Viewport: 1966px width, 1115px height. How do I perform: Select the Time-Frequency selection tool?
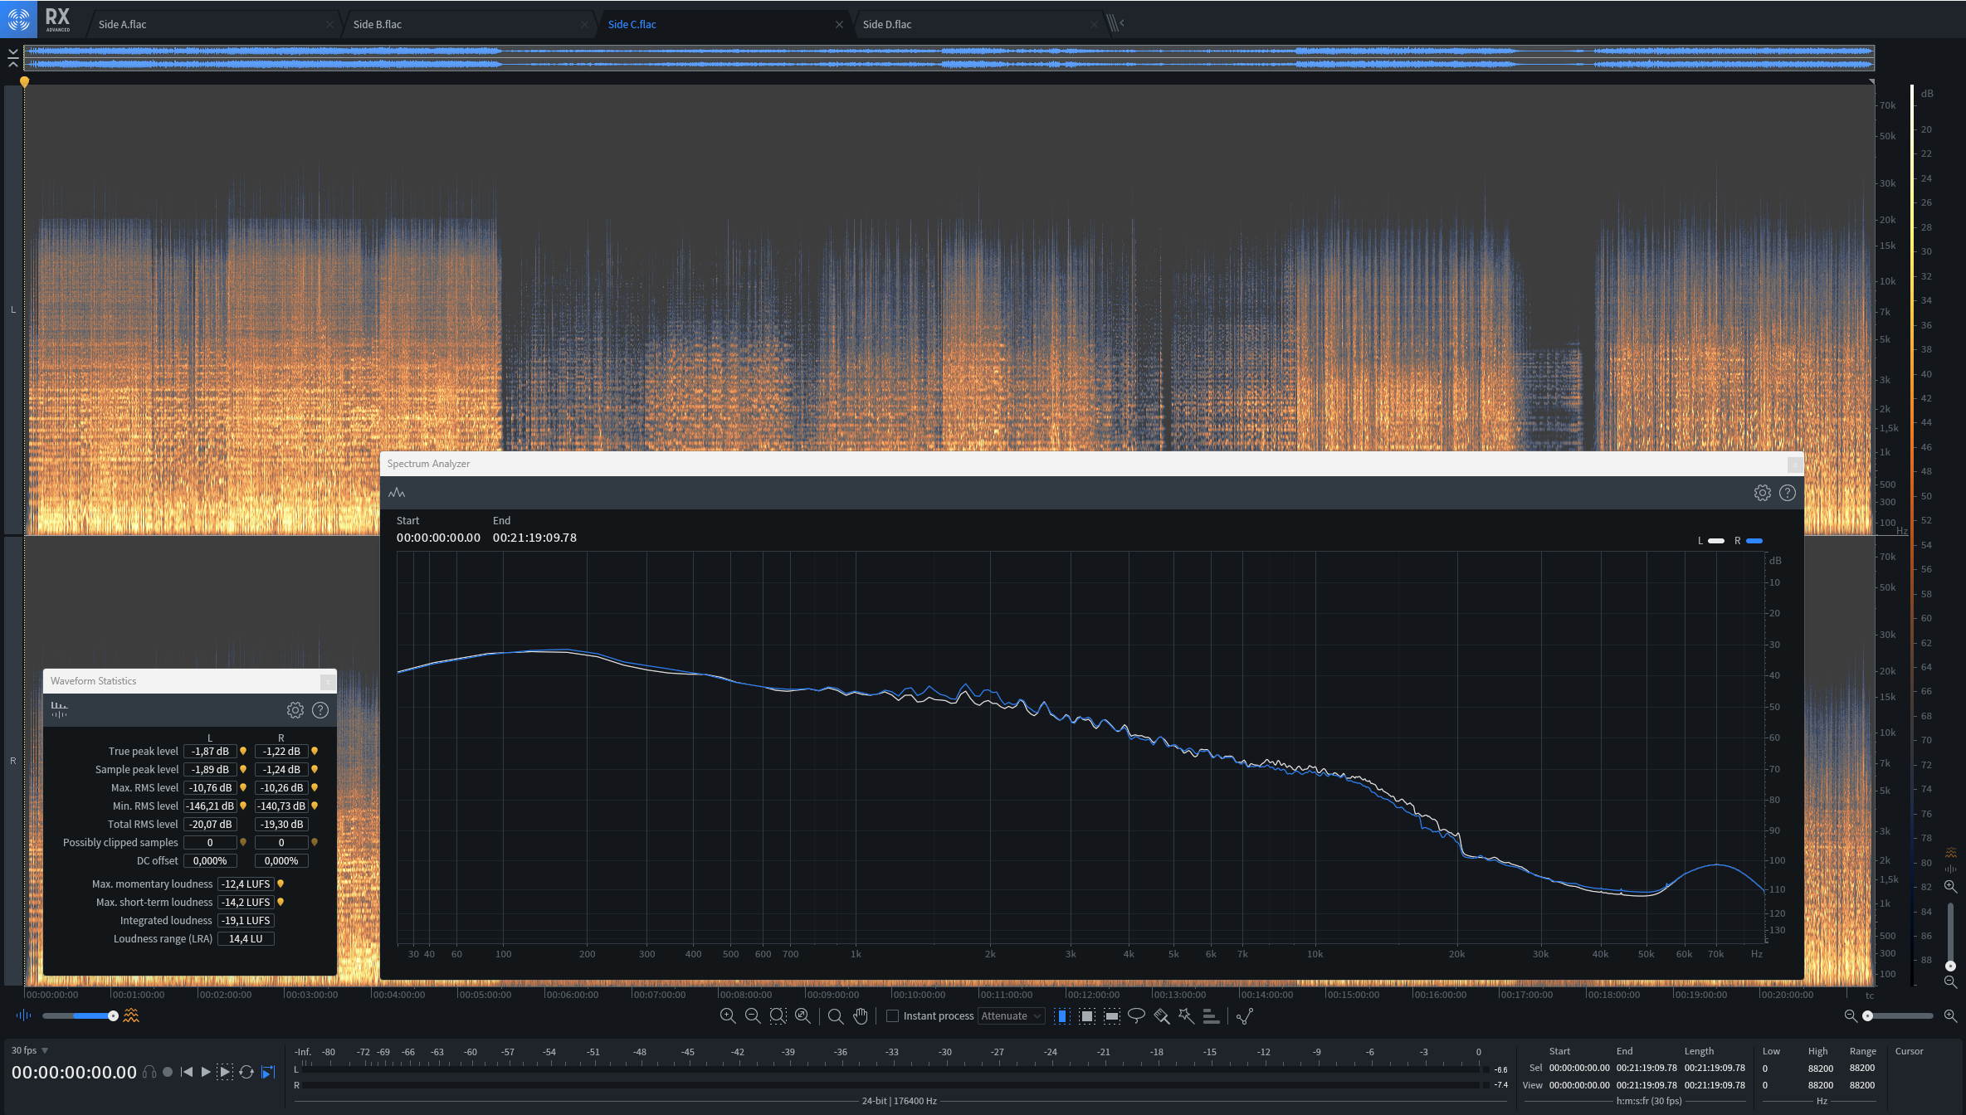[1086, 1015]
